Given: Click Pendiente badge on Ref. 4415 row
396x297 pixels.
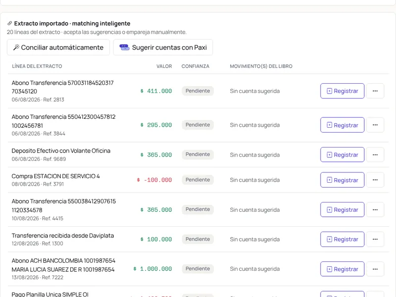Looking at the screenshot, I should click(x=198, y=209).
